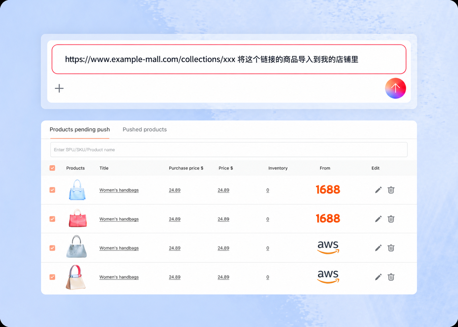
Task: Click the aws logo in the gray handbag row
Action: [x=328, y=247]
